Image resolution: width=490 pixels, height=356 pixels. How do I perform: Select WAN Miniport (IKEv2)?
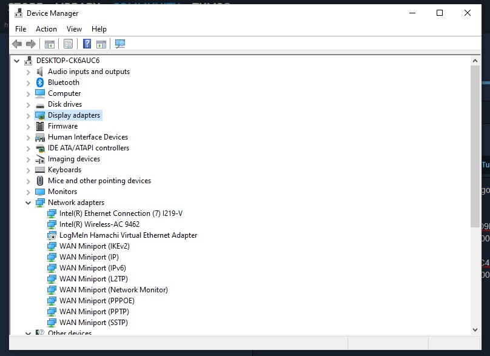pos(95,246)
